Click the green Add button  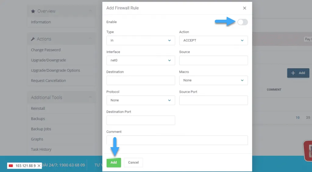click(x=114, y=163)
